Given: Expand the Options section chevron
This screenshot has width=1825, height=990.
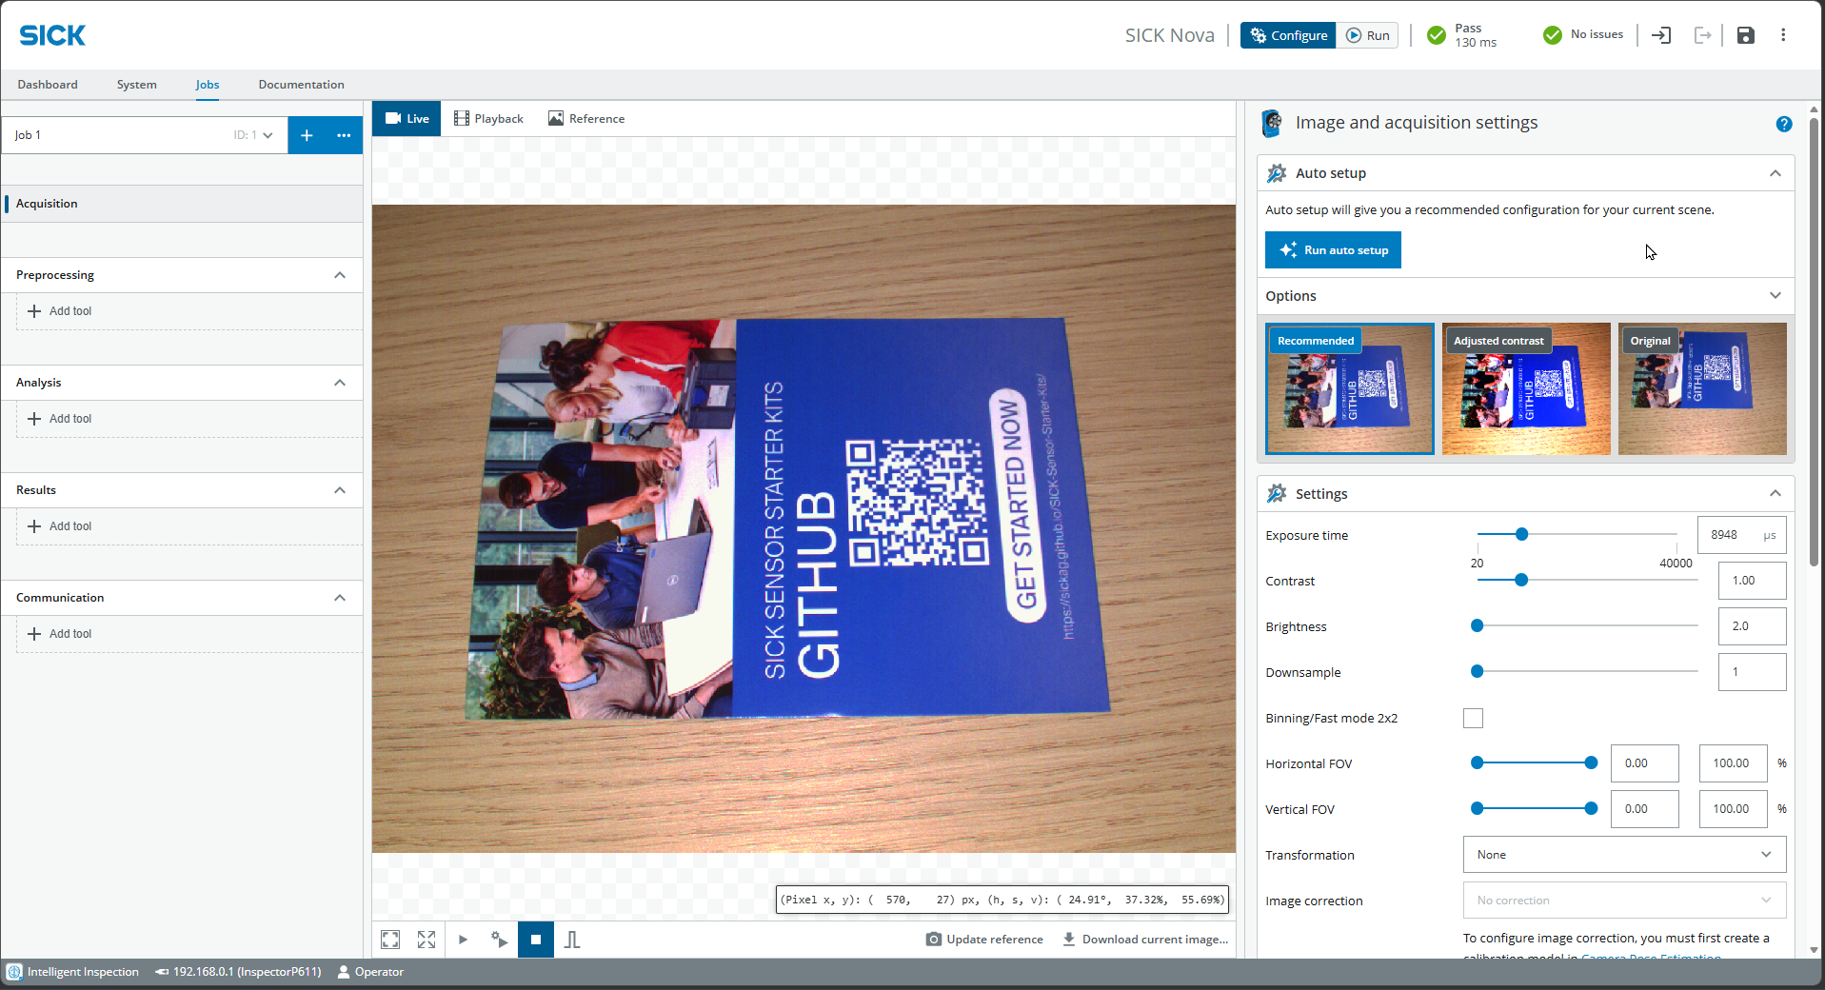Looking at the screenshot, I should point(1775,295).
